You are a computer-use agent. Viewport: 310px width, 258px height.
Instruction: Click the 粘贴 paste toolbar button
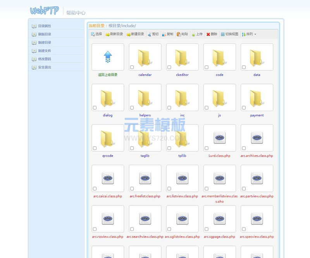pyautogui.click(x=182, y=34)
